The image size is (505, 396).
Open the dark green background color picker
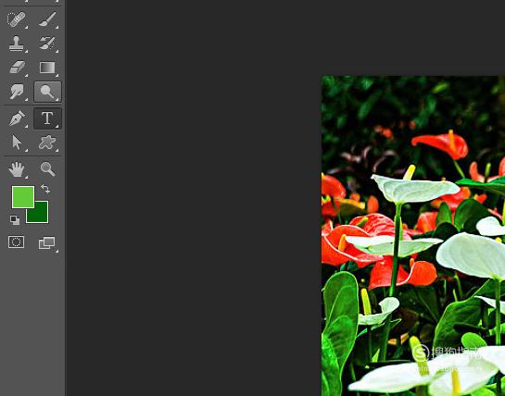[x=41, y=215]
